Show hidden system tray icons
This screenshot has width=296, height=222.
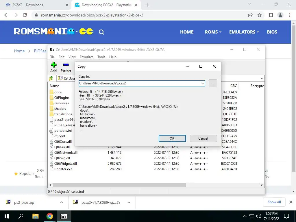245,216
